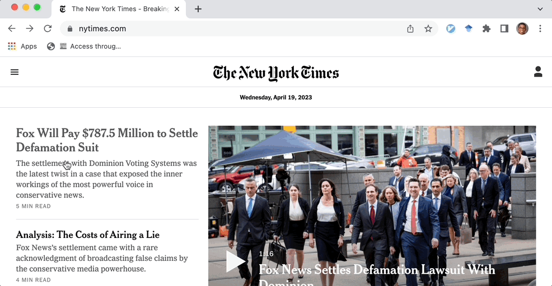Screen dimensions: 552x286
Task: Open the Extensions puzzle piece menu
Action: click(486, 29)
